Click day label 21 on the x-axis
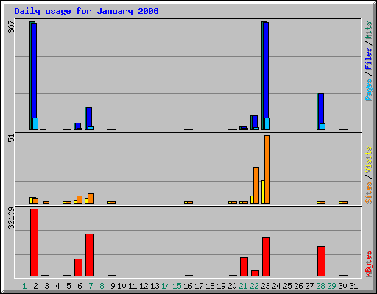 tap(243, 286)
